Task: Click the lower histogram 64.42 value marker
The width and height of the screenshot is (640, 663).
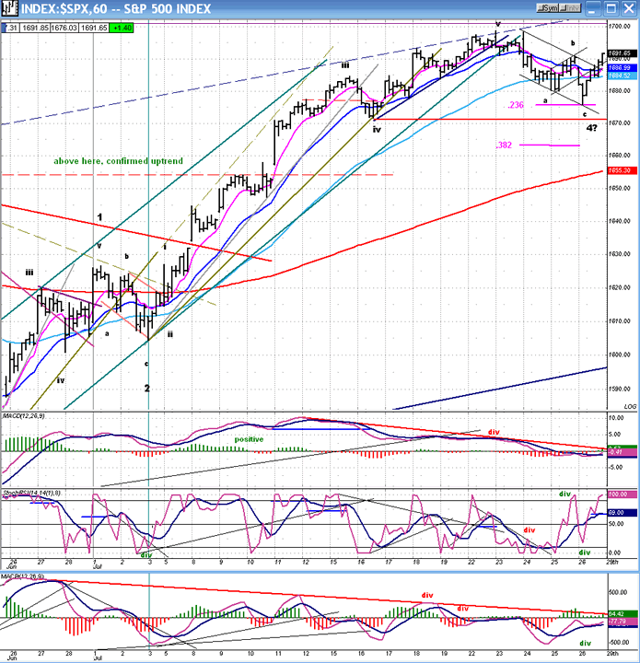Action: point(622,613)
